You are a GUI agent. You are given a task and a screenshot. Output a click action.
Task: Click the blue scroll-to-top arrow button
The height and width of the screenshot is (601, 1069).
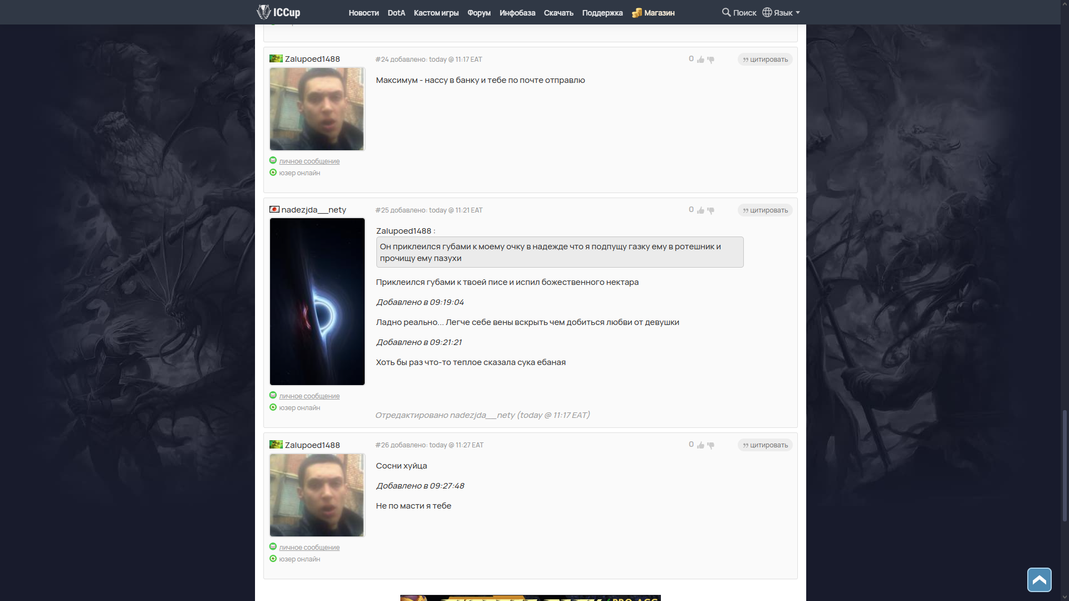pyautogui.click(x=1039, y=580)
